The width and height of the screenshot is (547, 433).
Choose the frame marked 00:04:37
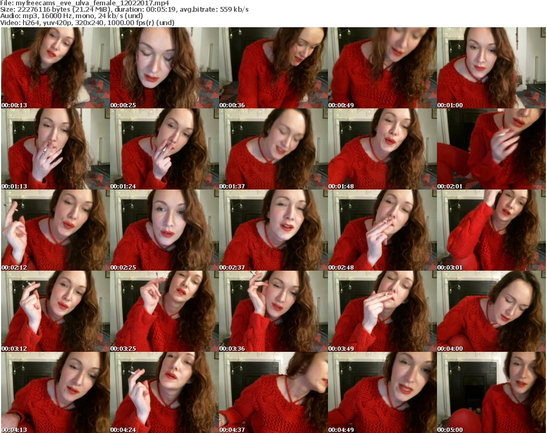pos(273,392)
